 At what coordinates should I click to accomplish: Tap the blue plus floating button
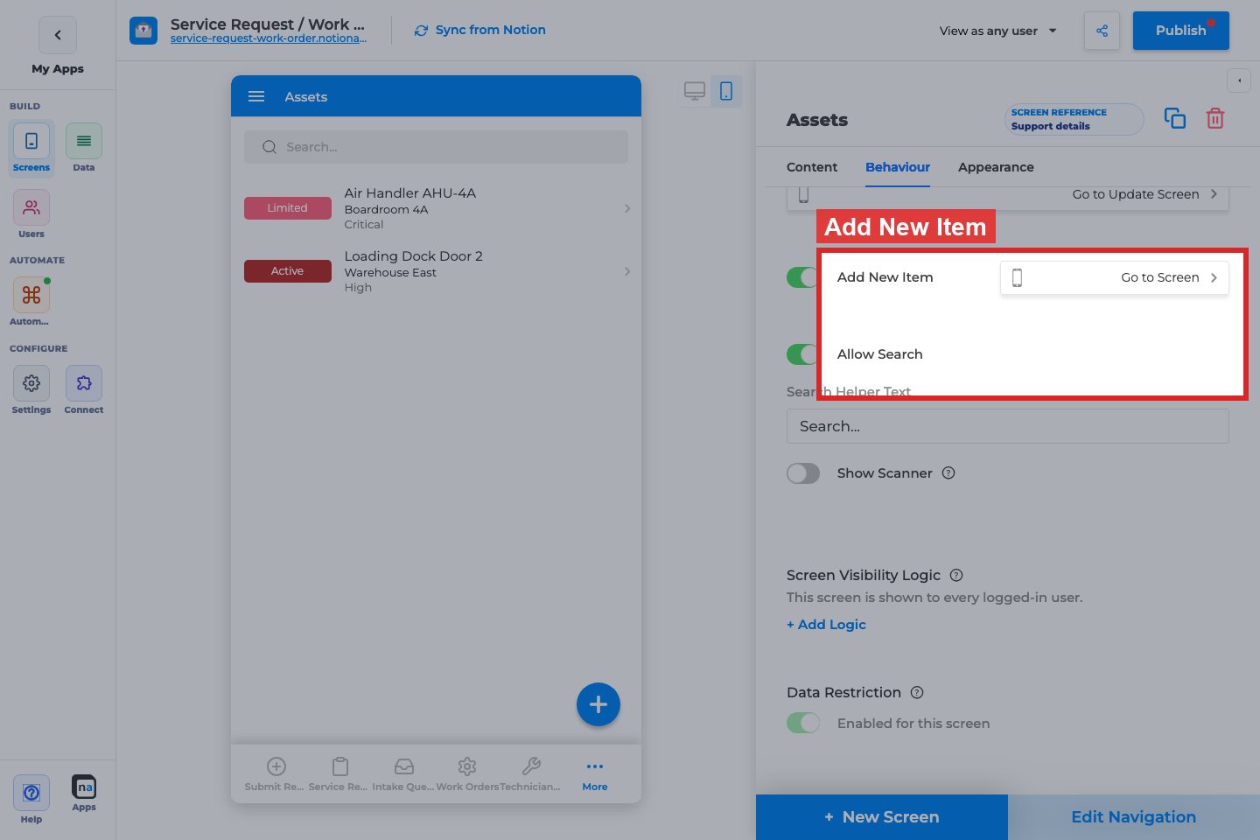coord(598,704)
